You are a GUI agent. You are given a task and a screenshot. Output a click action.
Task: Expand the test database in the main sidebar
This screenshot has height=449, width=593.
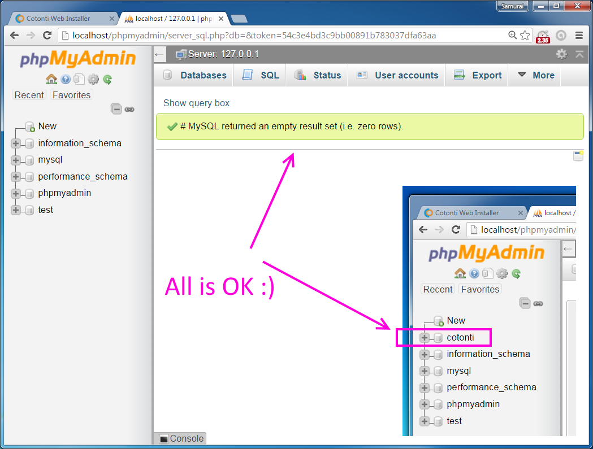tap(15, 210)
